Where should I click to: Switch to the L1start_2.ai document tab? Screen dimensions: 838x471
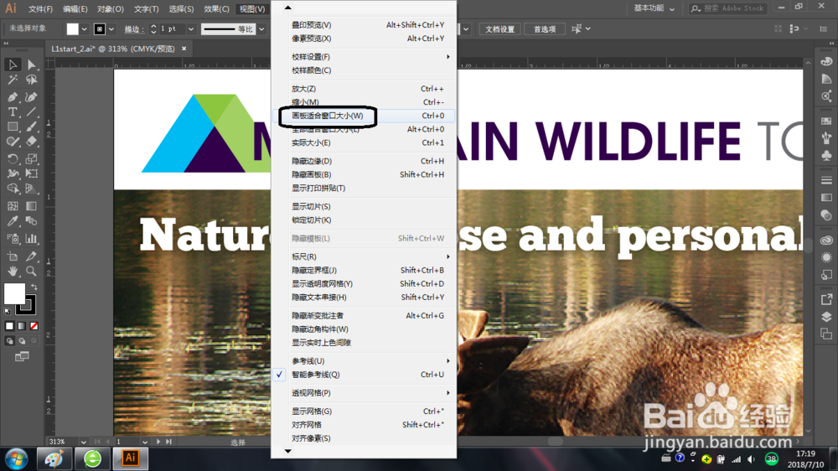[x=113, y=49]
